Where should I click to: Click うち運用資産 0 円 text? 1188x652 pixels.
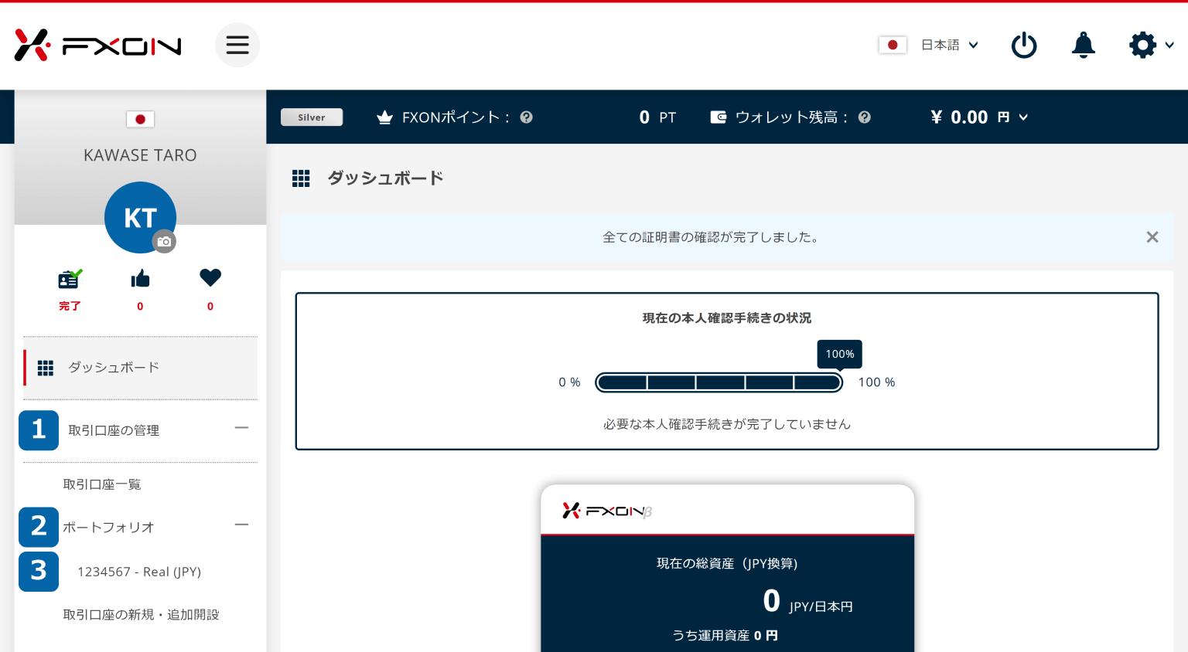pyautogui.click(x=725, y=635)
